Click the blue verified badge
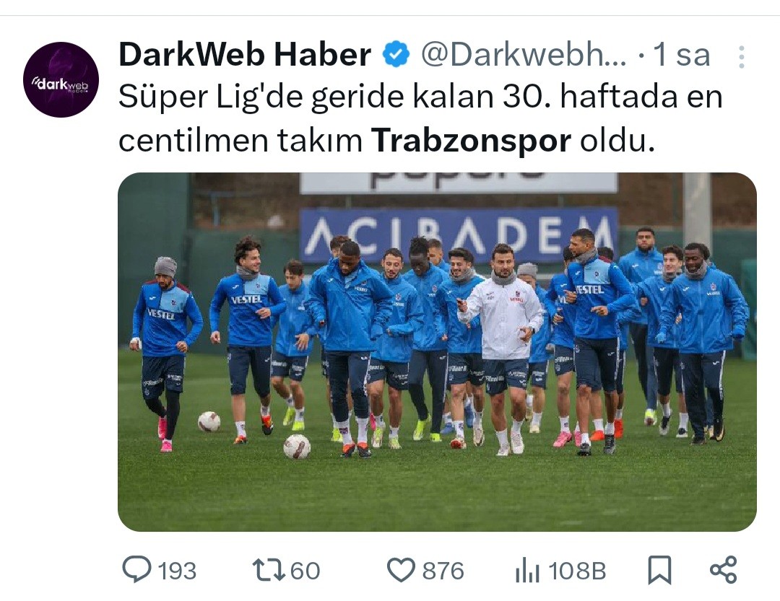This screenshot has width=780, height=601. [396, 55]
